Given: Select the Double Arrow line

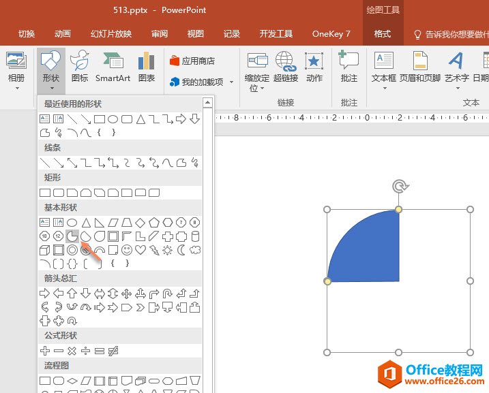Looking at the screenshot, I should pos(72,163).
